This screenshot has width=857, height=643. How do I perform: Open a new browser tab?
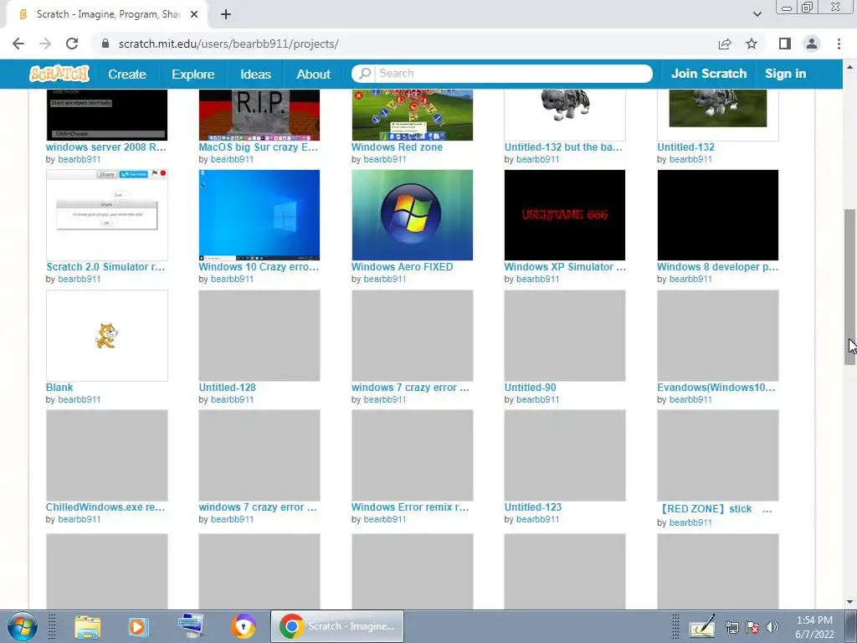click(226, 14)
